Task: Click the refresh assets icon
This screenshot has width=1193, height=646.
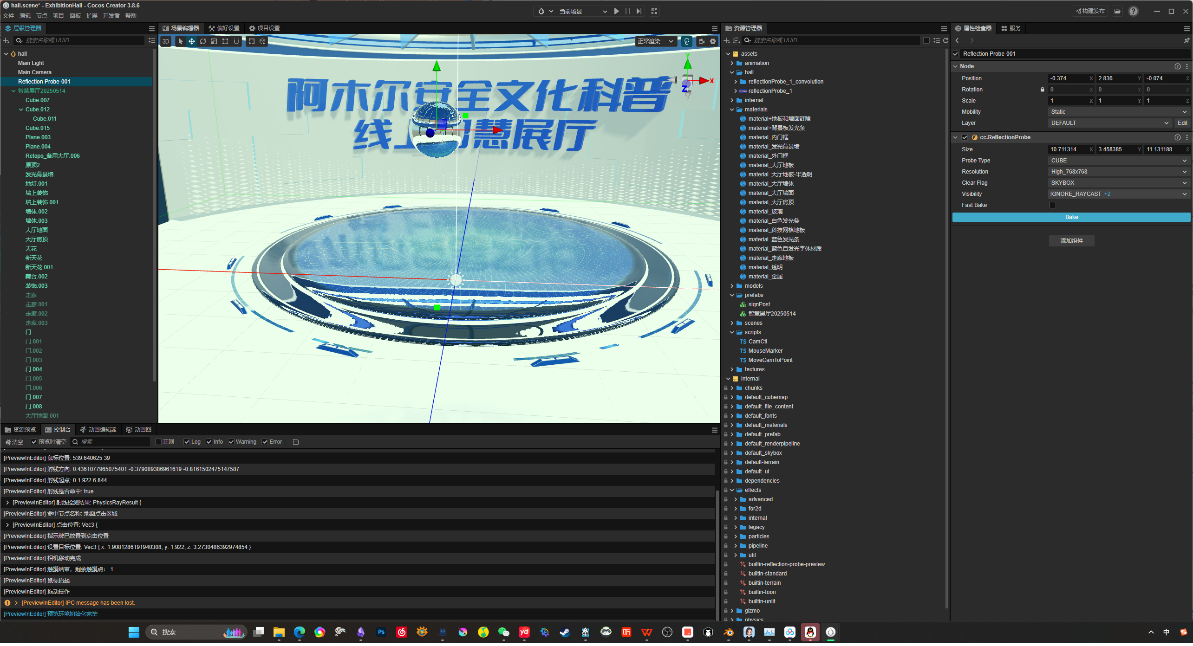Action: [x=945, y=40]
